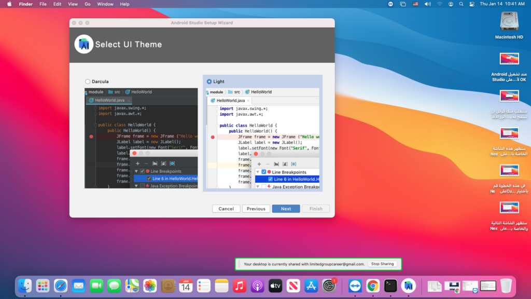Open the Photos app in the Dock
The image size is (531, 299).
tap(150, 286)
